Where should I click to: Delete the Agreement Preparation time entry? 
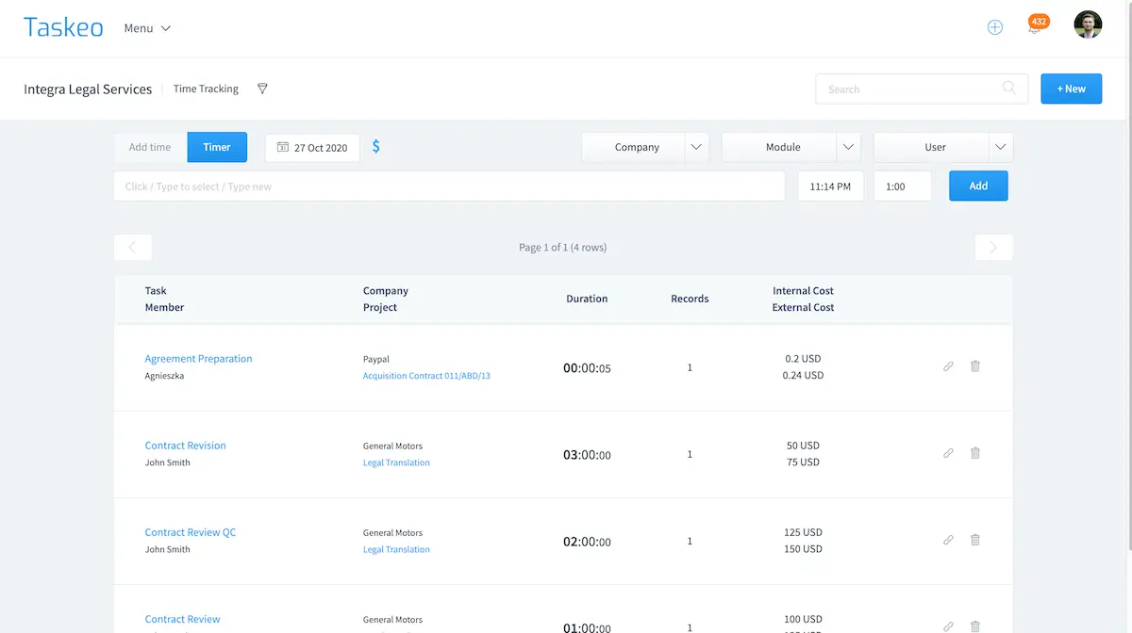coord(975,366)
